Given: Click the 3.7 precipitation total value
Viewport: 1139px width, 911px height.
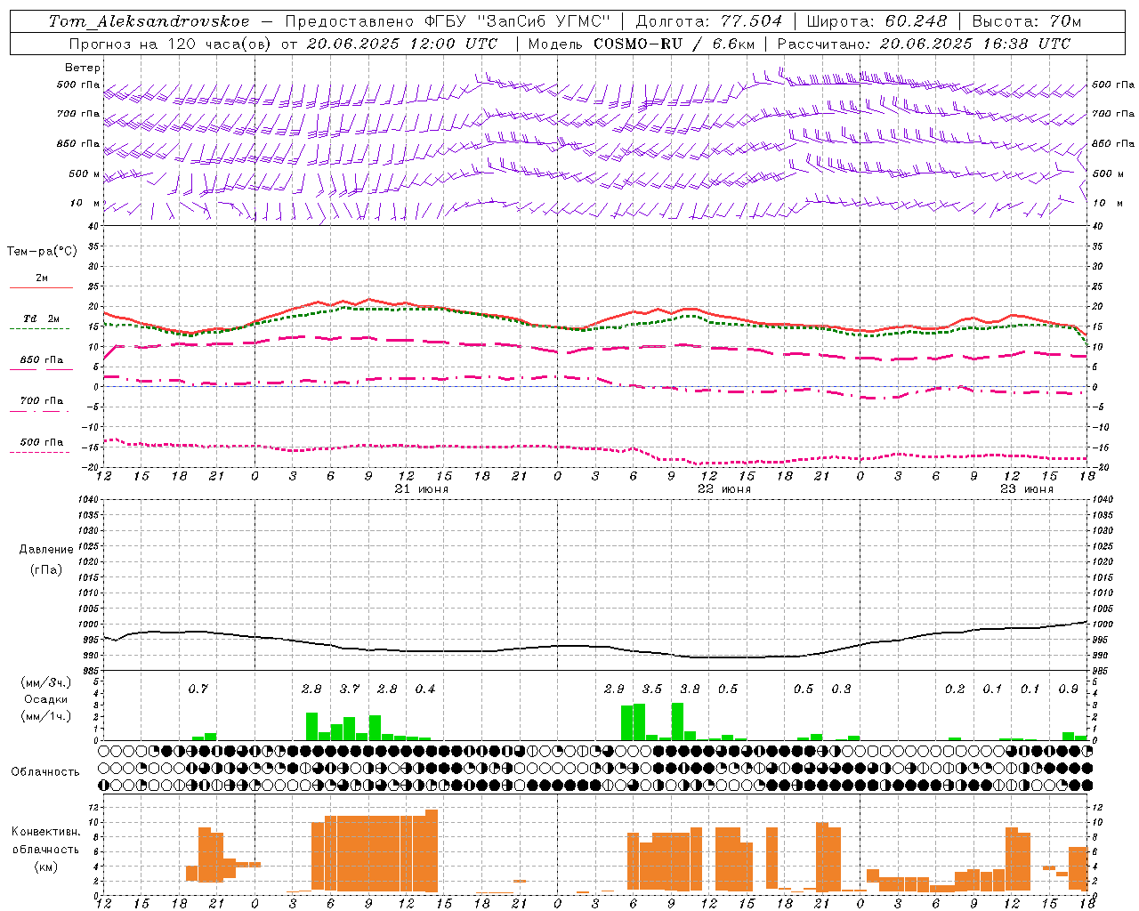Looking at the screenshot, I should pyautogui.click(x=350, y=689).
